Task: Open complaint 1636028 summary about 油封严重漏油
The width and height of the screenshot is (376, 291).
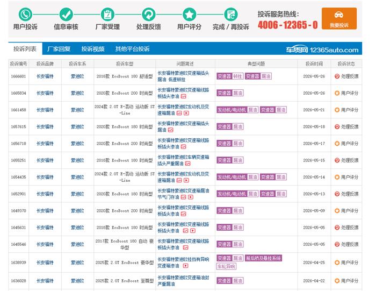Action: [183, 281]
